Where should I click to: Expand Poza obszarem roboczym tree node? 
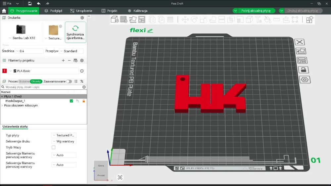point(2,105)
